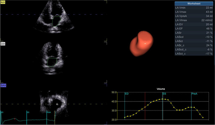Click the red current-frame line on volume graph
Screen dimensions: 215x125
(x=145, y=106)
